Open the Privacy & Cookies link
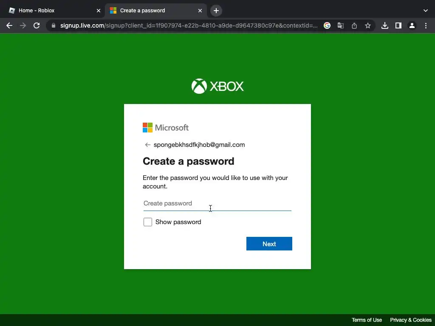This screenshot has height=326, width=435. [x=411, y=320]
